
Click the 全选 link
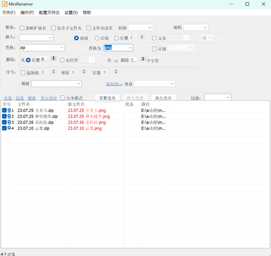[8, 98]
